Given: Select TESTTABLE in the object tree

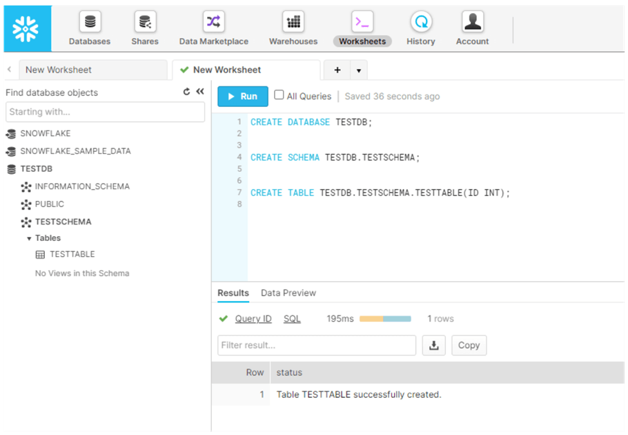Looking at the screenshot, I should [72, 254].
